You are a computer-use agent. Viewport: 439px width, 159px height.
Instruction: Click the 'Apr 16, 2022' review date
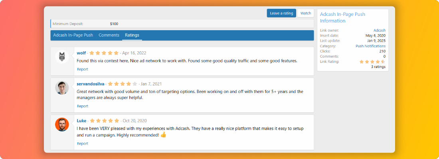click(134, 53)
